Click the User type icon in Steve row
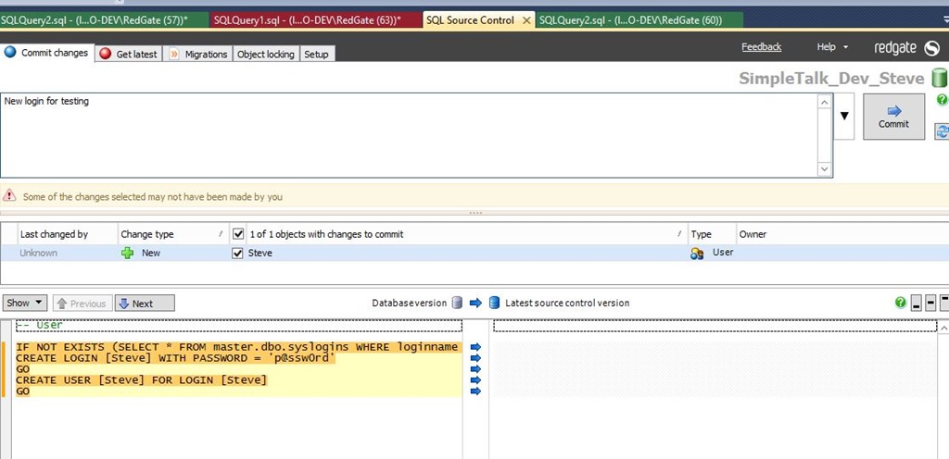This screenshot has width=949, height=459. (697, 253)
